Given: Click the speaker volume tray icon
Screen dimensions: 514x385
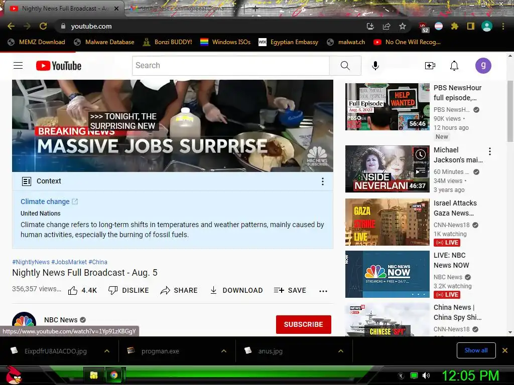Looking at the screenshot, I should coord(426,375).
